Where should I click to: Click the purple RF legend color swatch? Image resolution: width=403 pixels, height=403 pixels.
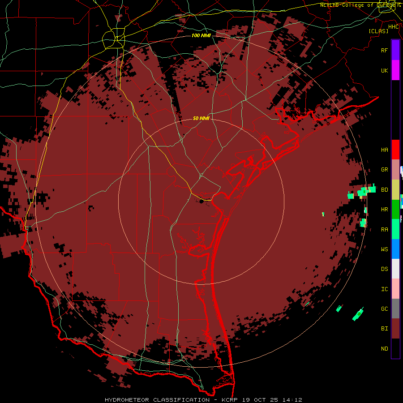395,50
